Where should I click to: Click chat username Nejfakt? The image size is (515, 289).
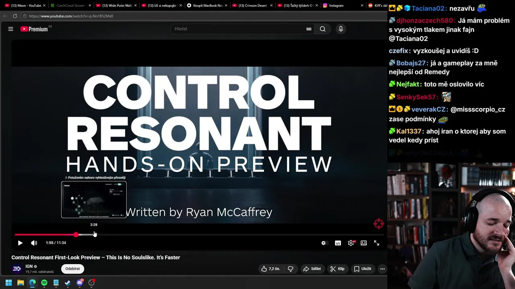point(409,84)
